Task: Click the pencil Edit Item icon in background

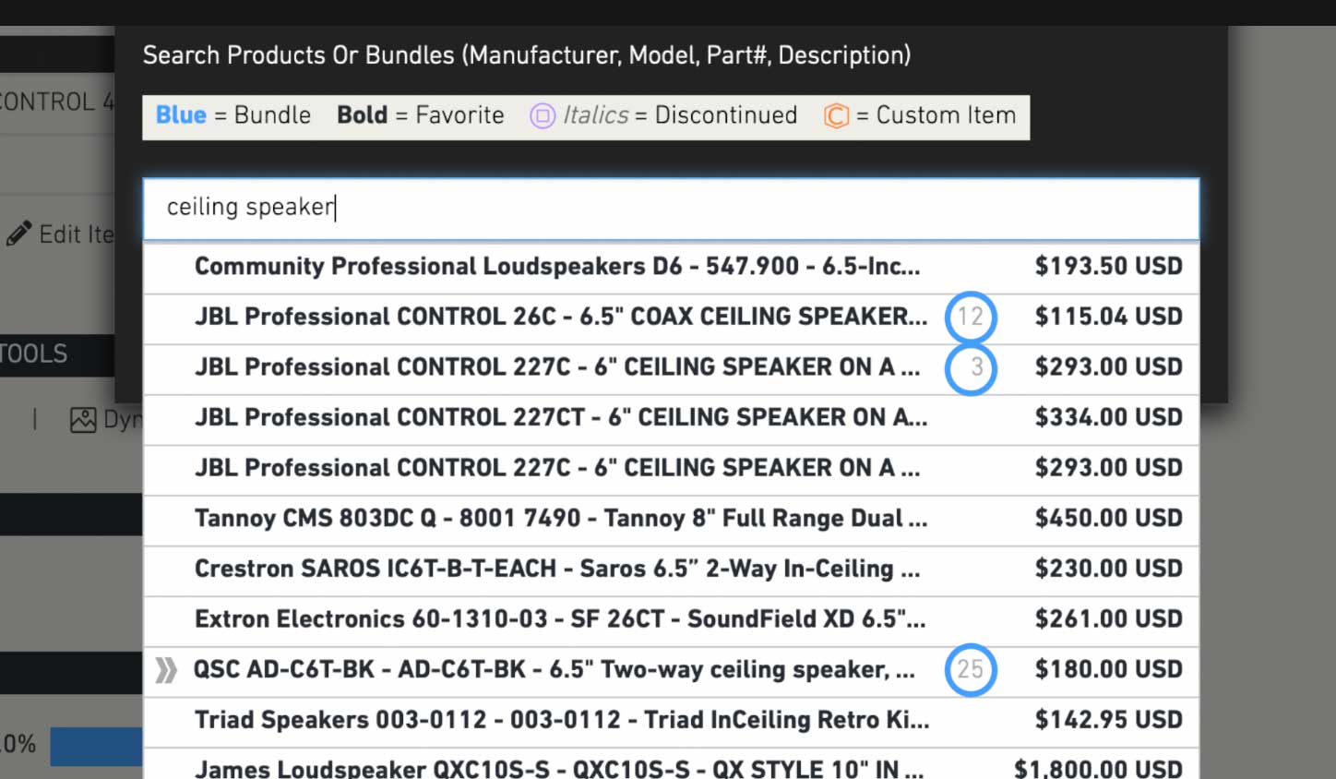Action: (18, 234)
